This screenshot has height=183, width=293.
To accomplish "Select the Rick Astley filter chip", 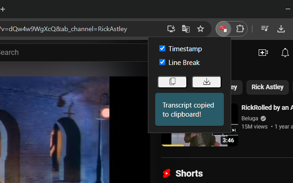I will coord(267,87).
